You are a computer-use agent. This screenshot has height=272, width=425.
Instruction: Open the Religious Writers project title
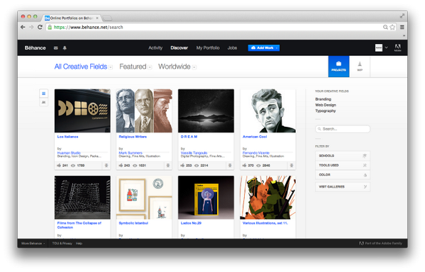(133, 137)
